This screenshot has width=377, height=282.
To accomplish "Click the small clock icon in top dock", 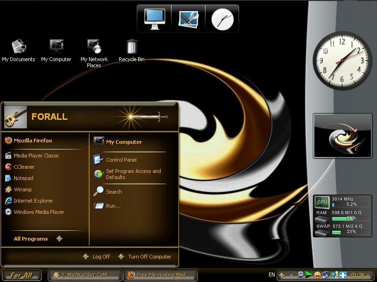I will tap(222, 19).
